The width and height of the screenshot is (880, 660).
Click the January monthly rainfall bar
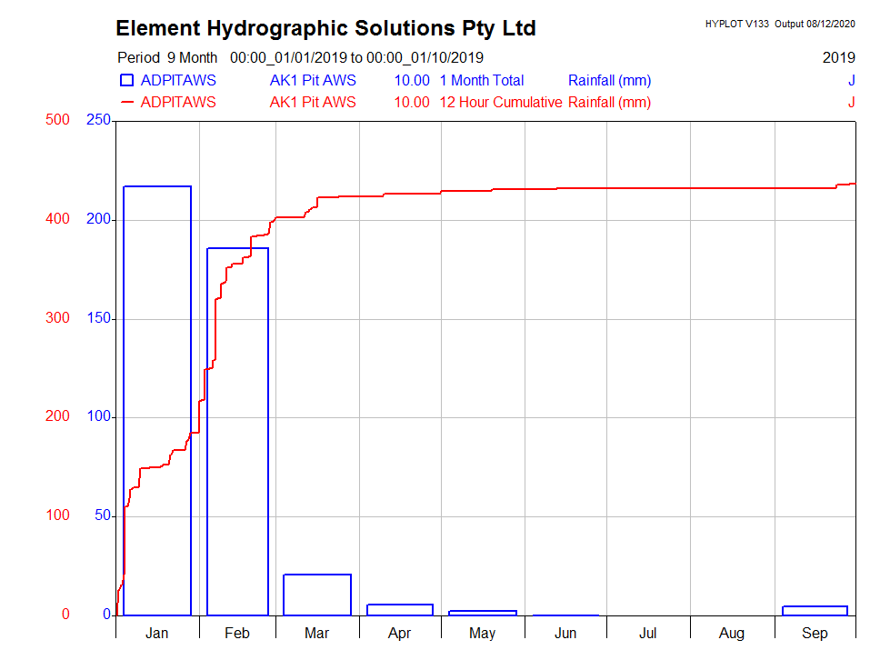point(157,400)
